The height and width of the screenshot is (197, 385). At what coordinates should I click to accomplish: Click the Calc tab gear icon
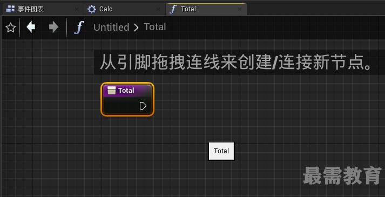click(x=92, y=9)
